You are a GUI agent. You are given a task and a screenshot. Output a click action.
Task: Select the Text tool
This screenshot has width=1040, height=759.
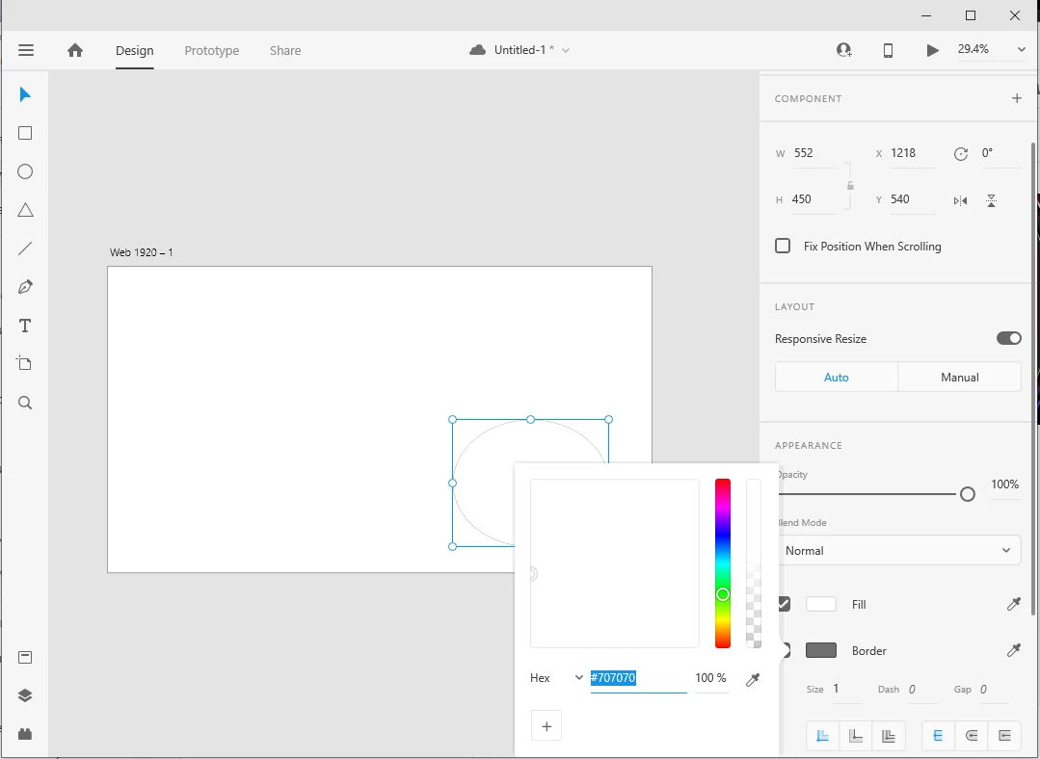point(25,326)
